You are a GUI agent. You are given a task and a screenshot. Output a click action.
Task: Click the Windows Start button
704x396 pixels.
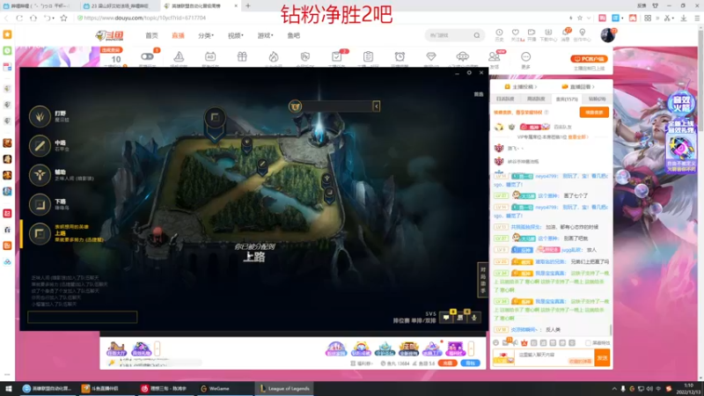point(9,388)
